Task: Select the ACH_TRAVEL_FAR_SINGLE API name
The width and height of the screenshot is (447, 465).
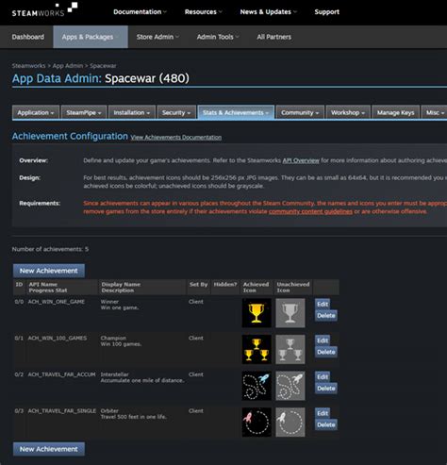Action: [x=62, y=411]
